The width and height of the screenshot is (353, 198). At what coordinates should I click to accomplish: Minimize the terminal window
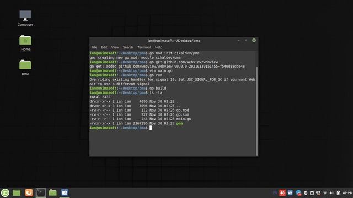(238, 40)
